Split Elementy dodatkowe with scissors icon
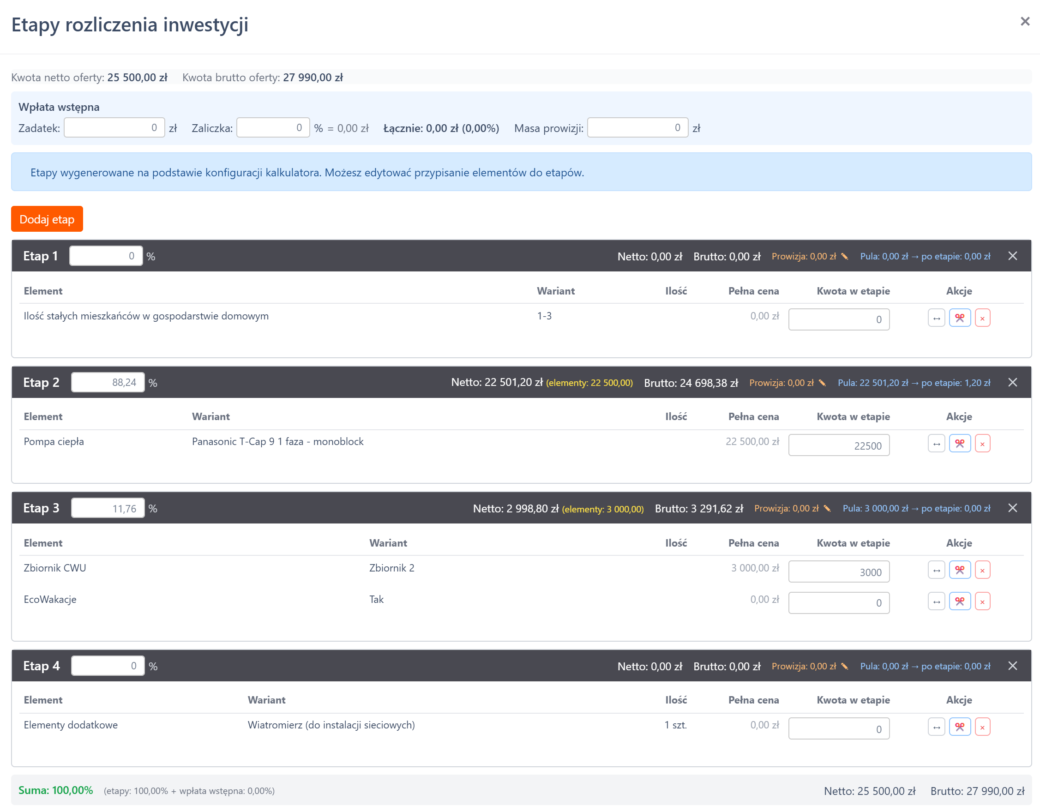The width and height of the screenshot is (1040, 806). click(x=959, y=727)
